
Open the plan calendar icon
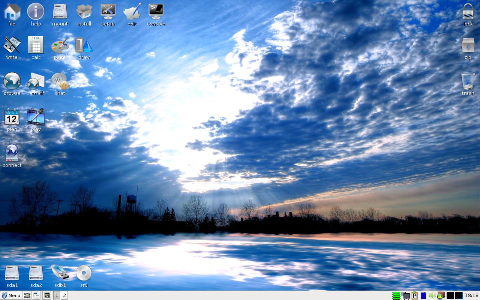[12, 118]
